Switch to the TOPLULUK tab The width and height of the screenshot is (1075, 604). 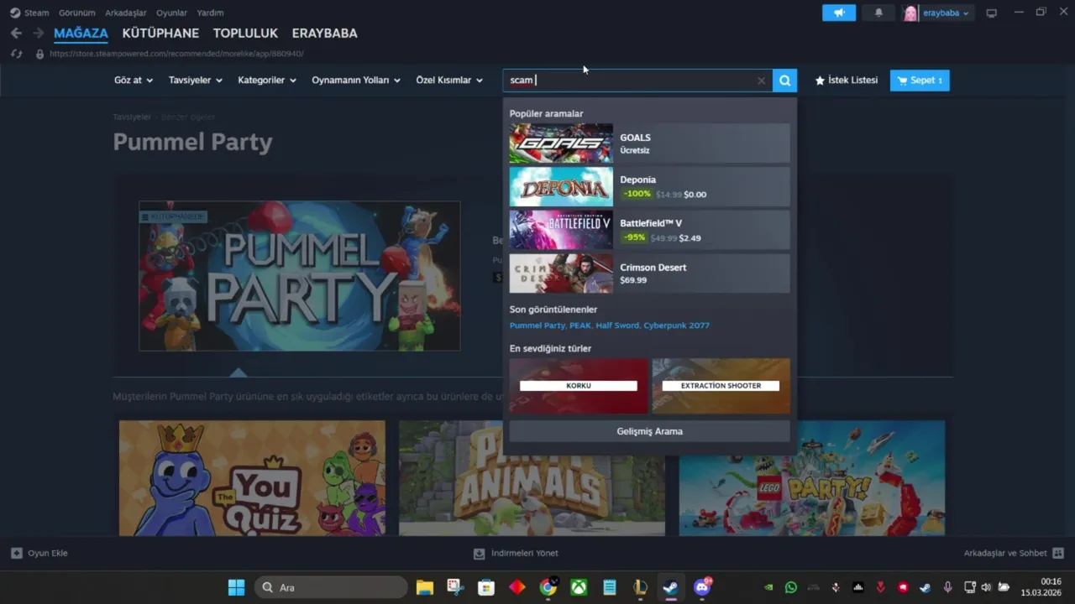click(245, 34)
